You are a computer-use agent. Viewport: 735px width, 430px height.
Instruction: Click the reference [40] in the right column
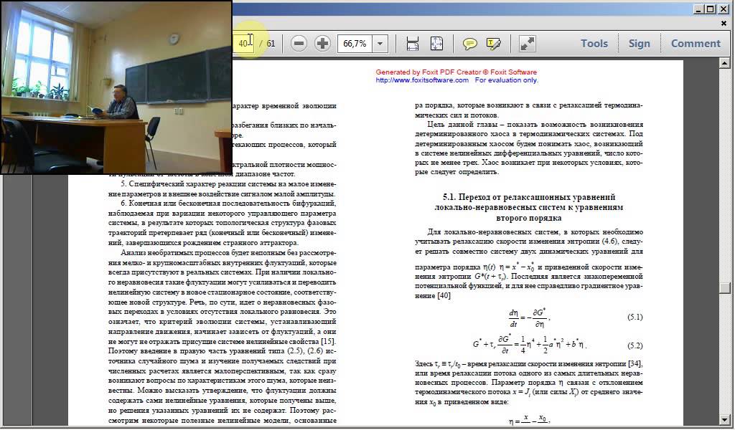444,295
